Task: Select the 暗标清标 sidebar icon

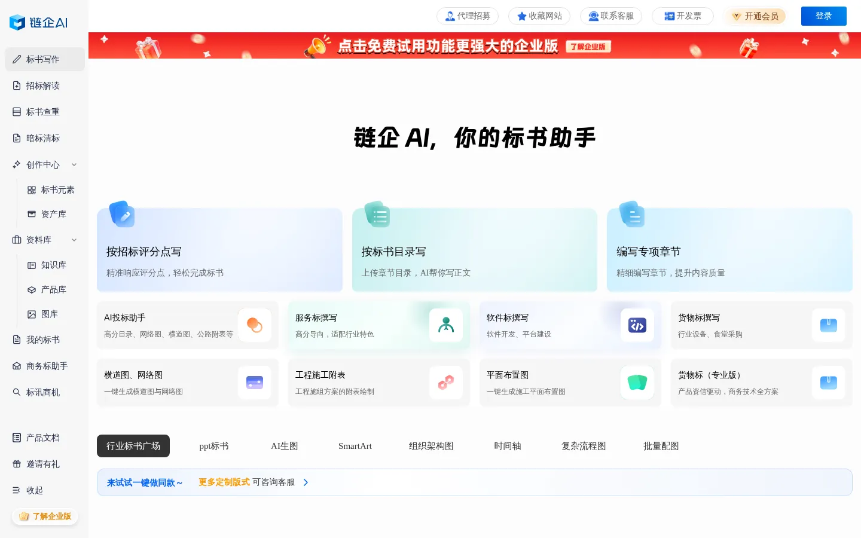Action: pos(17,138)
